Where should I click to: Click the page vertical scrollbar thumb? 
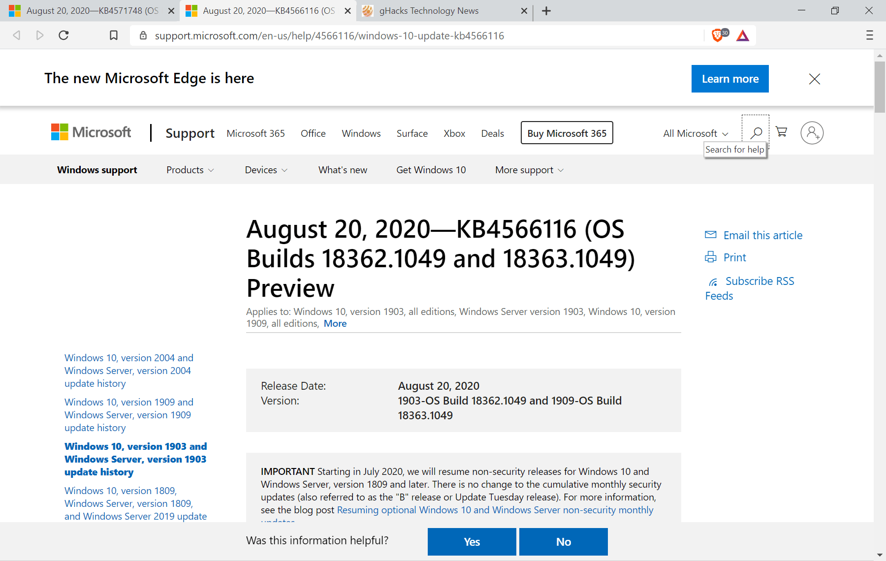[880, 88]
